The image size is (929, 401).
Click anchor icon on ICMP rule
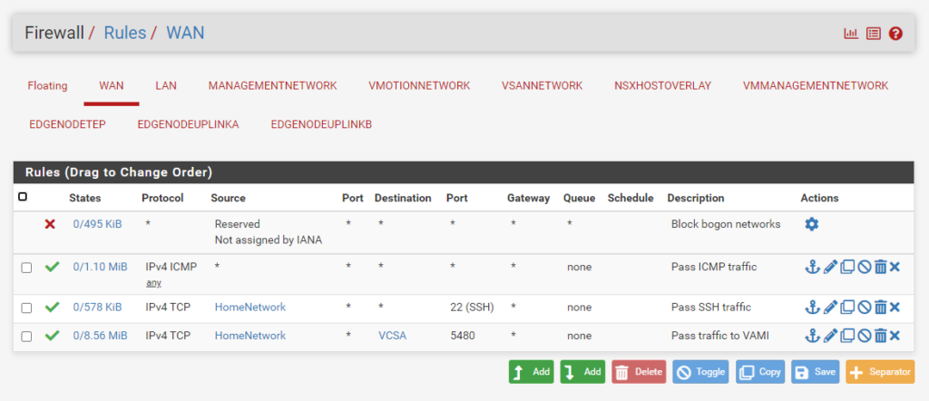pyautogui.click(x=812, y=268)
